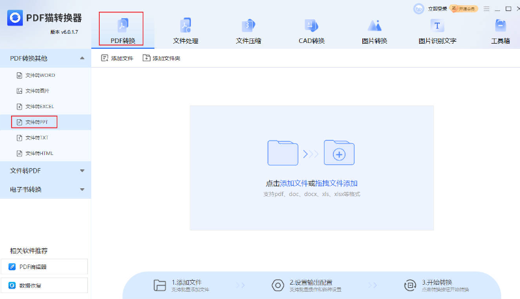
Task: Open the recommended 数据恢复 app
Action: tap(44, 285)
